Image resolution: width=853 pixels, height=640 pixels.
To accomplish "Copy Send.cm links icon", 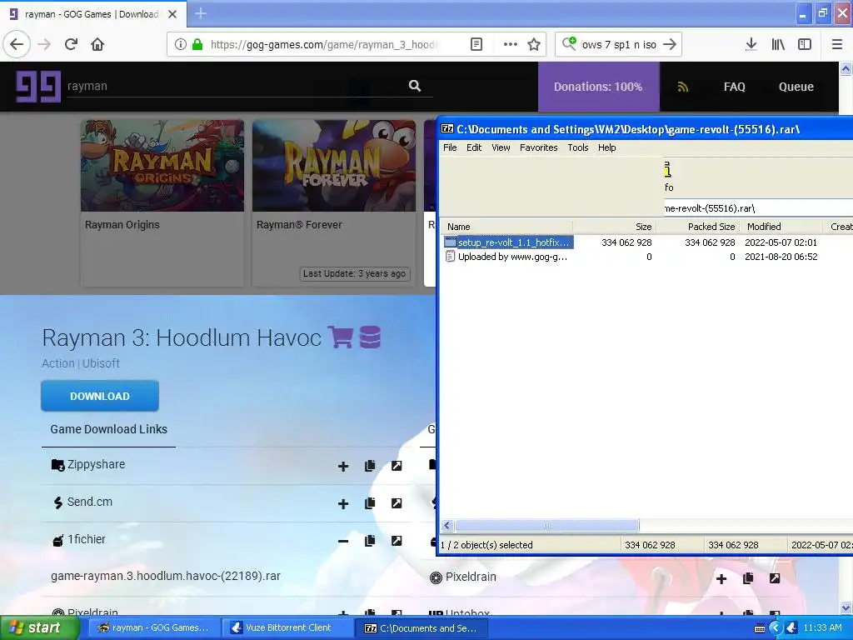I will [370, 503].
